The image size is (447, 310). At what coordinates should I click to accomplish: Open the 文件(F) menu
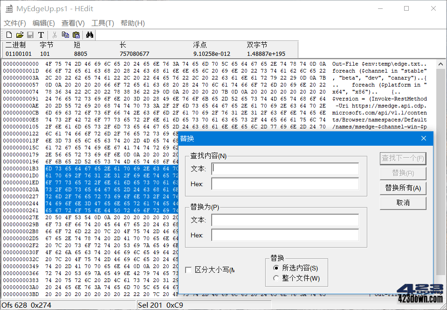[14, 22]
